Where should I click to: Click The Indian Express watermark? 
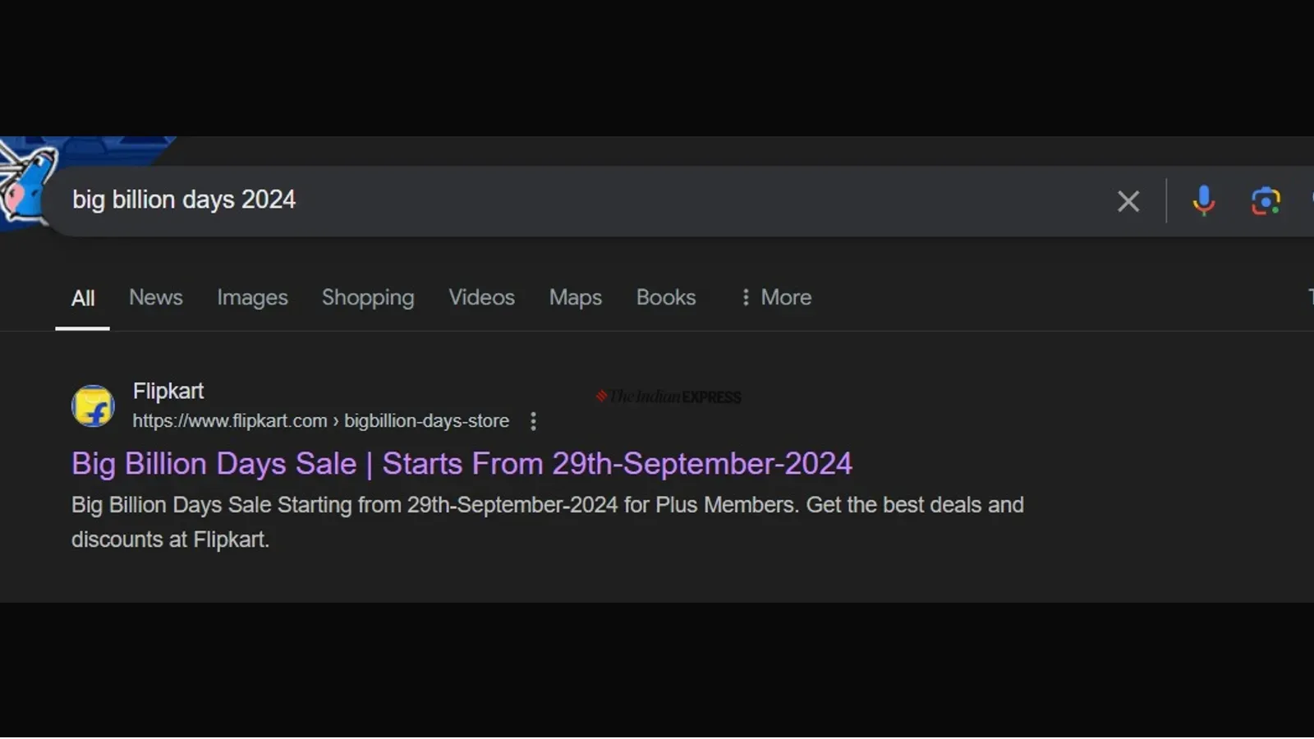tap(668, 397)
